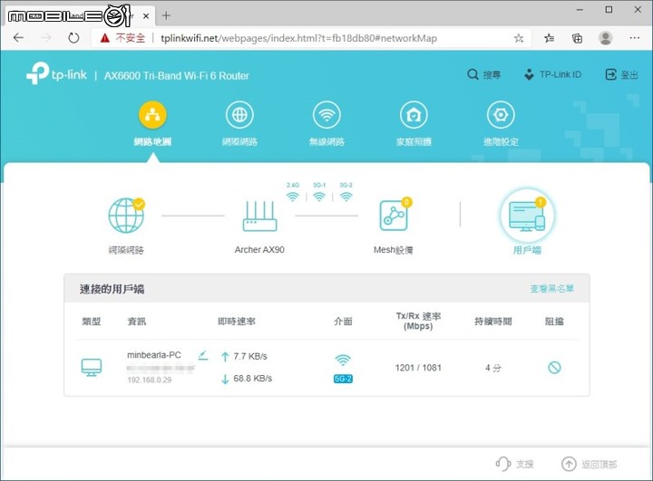The image size is (653, 481).
Task: Click the 類型 column header
Action: tap(92, 322)
